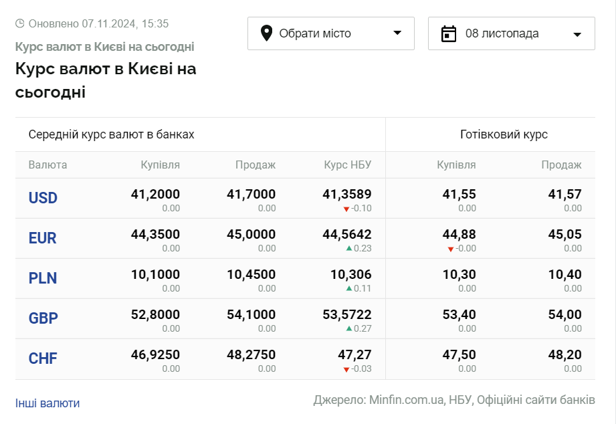Open the CHF currency link

(43, 358)
